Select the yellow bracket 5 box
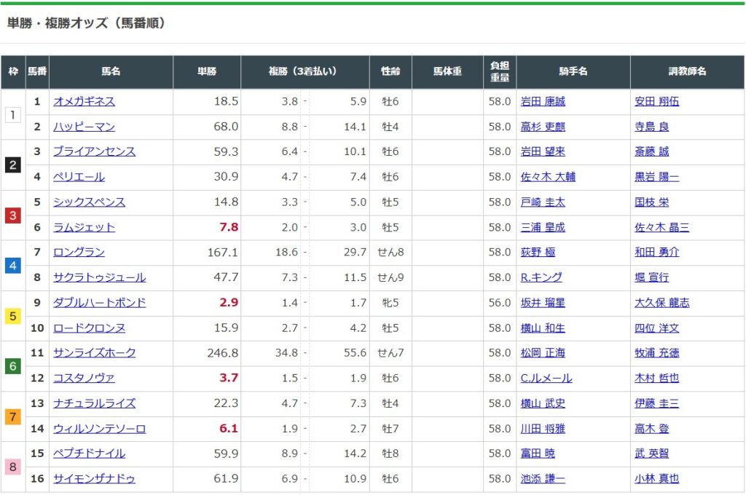Screen dimensions: 746x495 tap(13, 315)
